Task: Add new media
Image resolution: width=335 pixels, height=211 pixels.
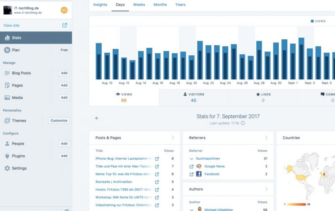Action: point(64,97)
